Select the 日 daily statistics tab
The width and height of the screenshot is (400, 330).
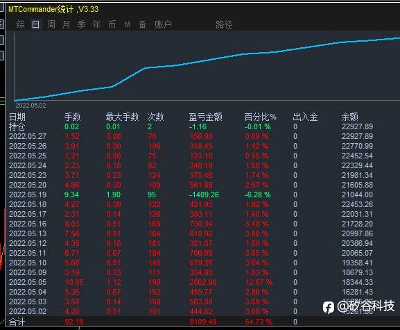[x=36, y=24]
